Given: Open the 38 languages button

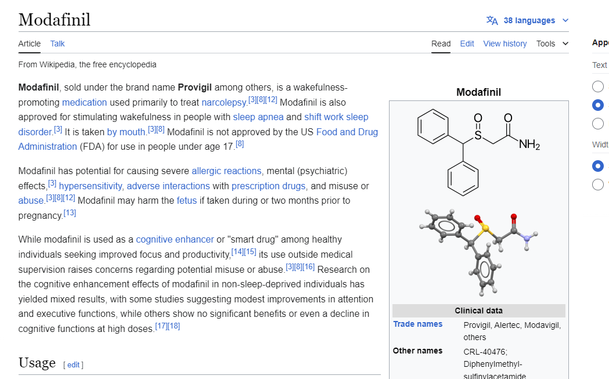Looking at the screenshot, I should (x=528, y=20).
